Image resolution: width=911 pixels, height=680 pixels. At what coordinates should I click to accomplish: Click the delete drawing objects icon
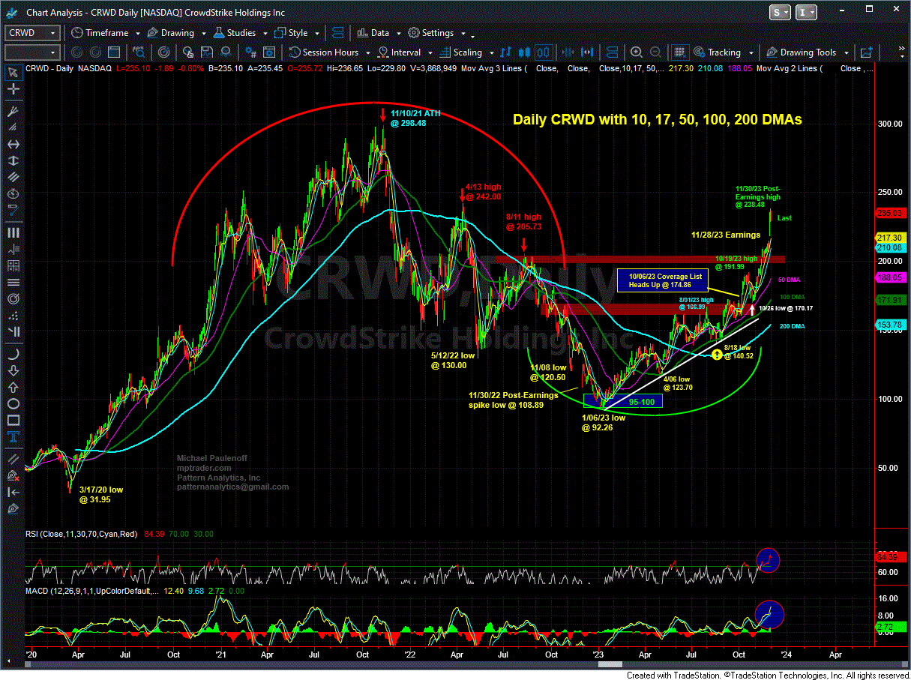click(12, 475)
